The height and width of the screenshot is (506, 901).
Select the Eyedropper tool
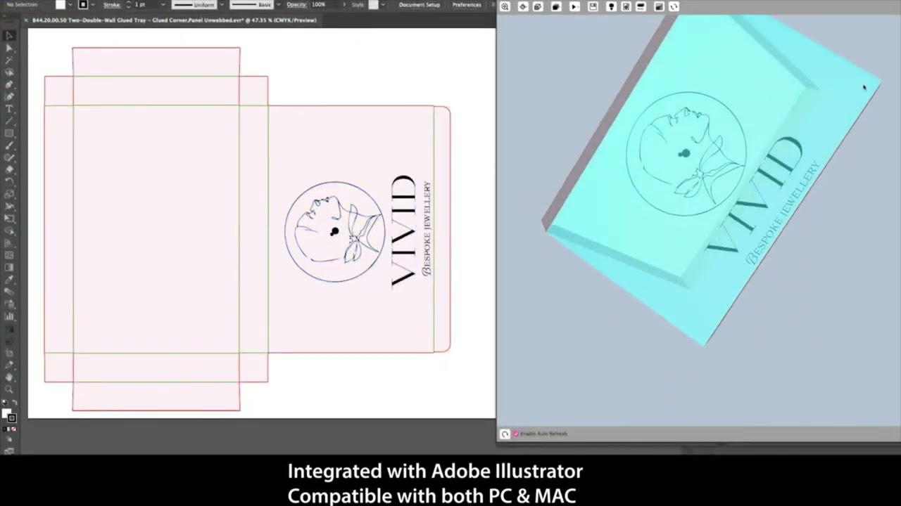pyautogui.click(x=9, y=279)
